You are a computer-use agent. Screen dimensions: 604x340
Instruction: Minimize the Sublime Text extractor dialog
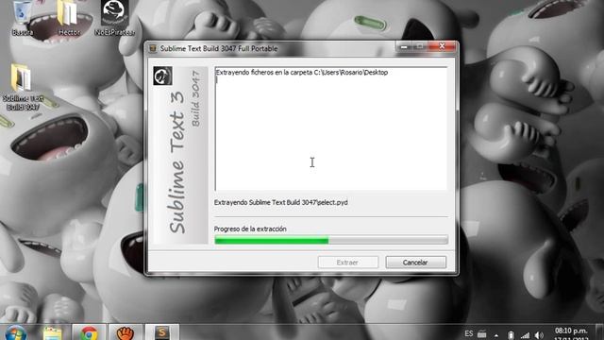tap(405, 47)
